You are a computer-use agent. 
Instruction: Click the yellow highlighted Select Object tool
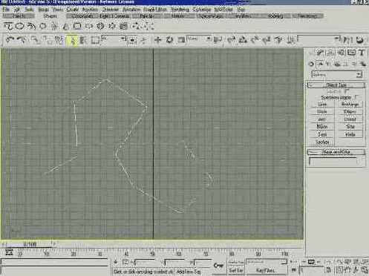pyautogui.click(x=72, y=40)
